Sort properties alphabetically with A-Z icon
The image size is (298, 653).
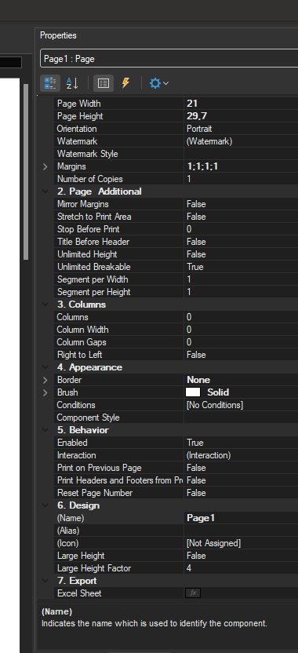click(x=72, y=83)
